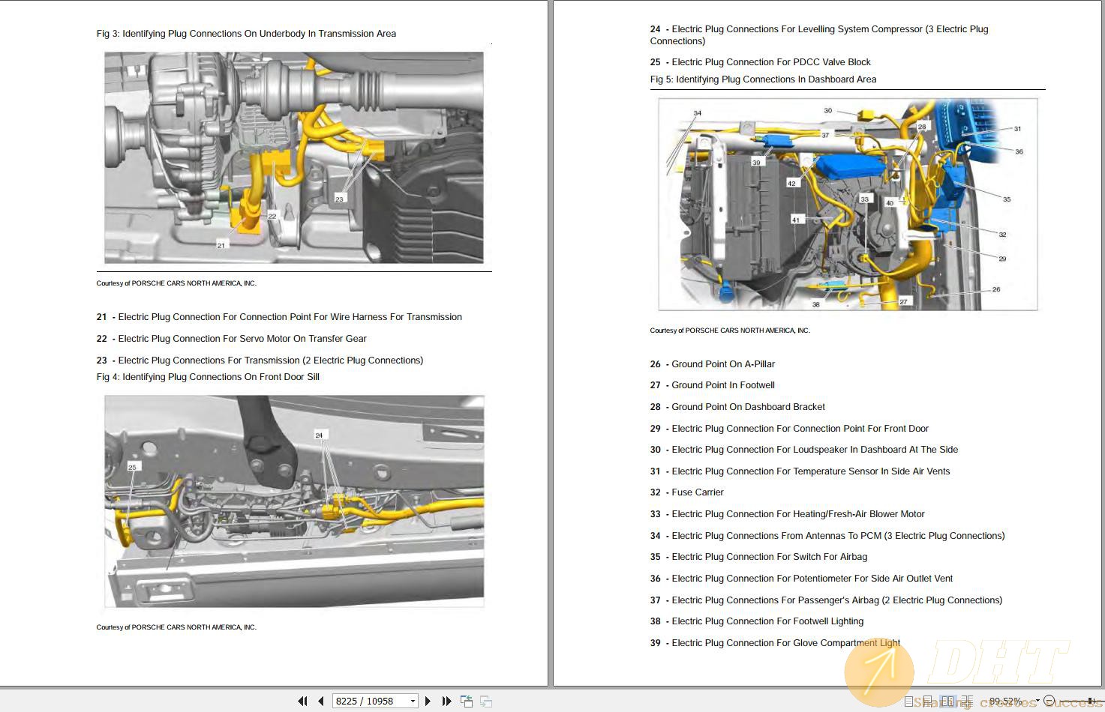Viewport: 1105px width, 712px height.
Task: Jump to the last page
Action: [x=446, y=701]
